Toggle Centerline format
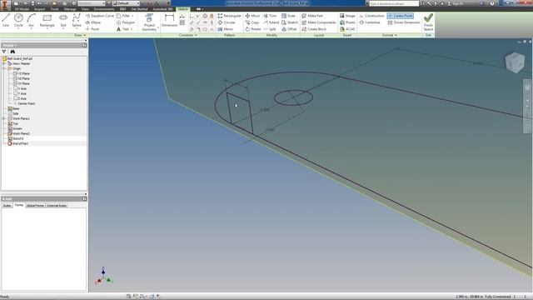 [370, 22]
